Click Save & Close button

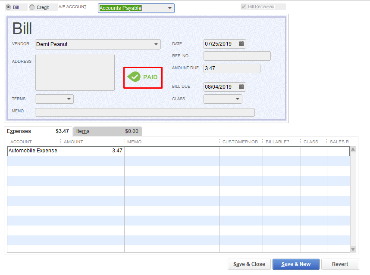(249, 264)
